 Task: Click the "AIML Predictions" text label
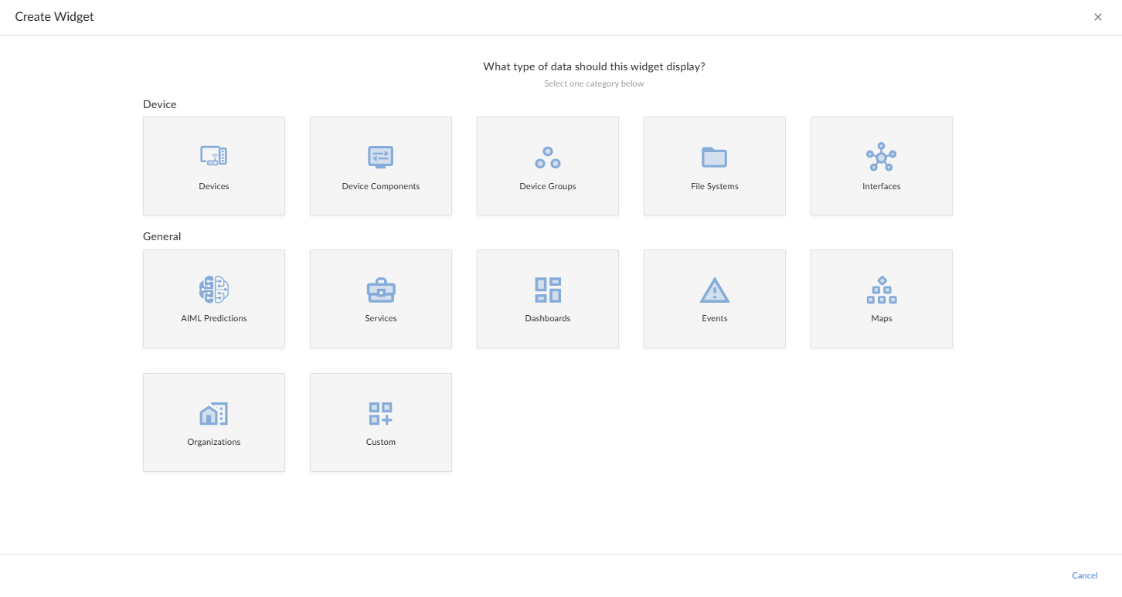[x=213, y=318]
